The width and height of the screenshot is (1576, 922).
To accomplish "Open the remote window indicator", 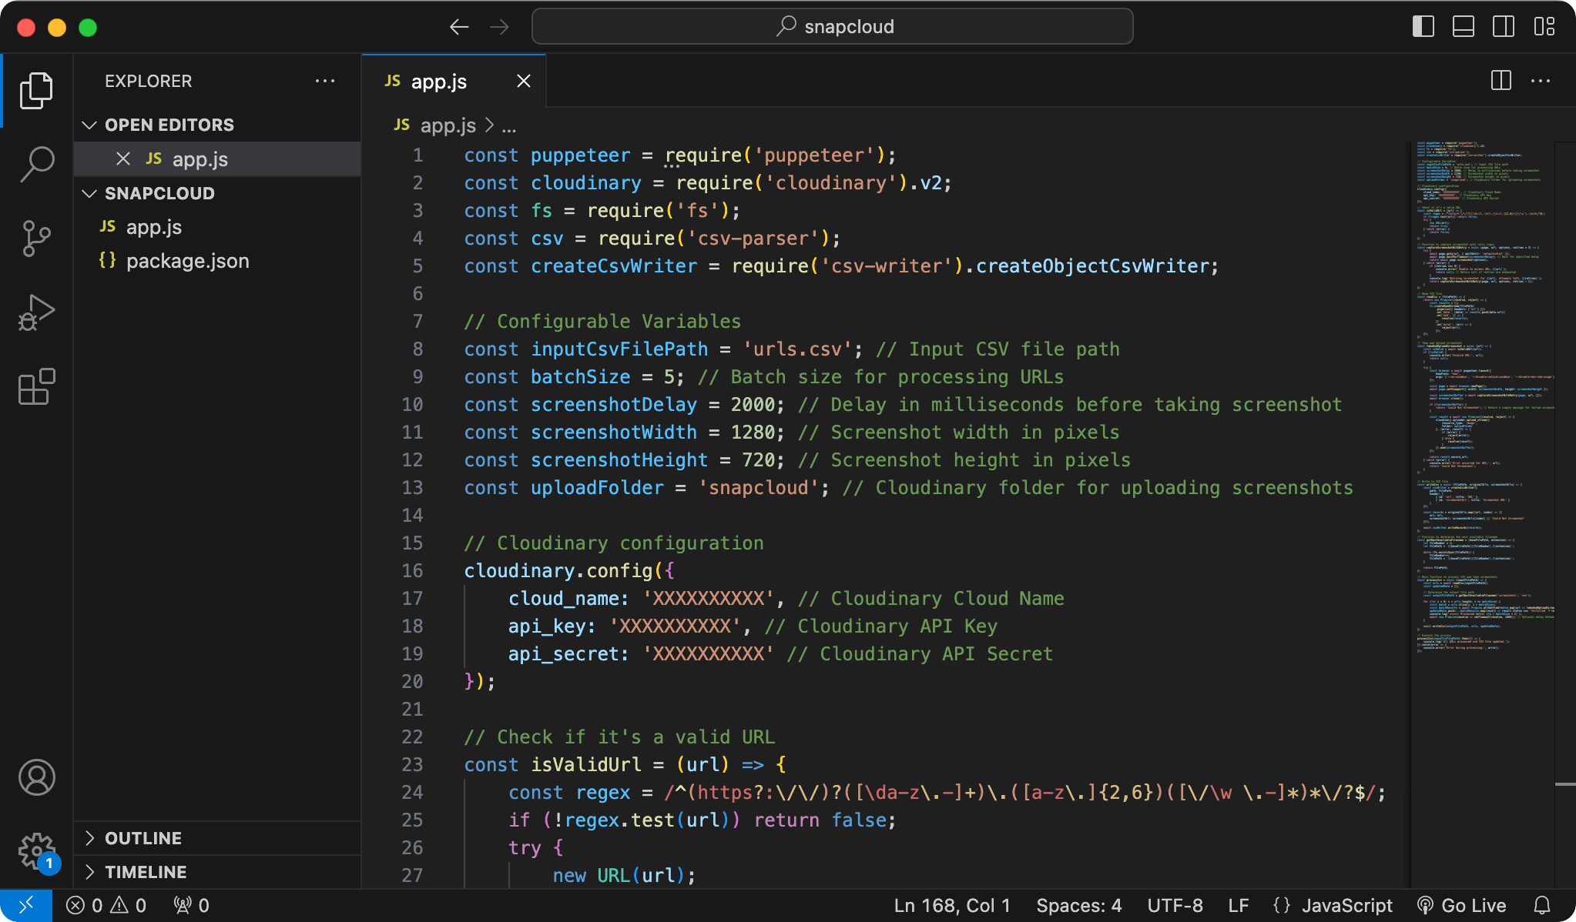I will coord(25,905).
